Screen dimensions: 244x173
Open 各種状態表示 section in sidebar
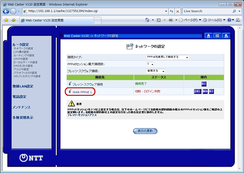(23, 117)
